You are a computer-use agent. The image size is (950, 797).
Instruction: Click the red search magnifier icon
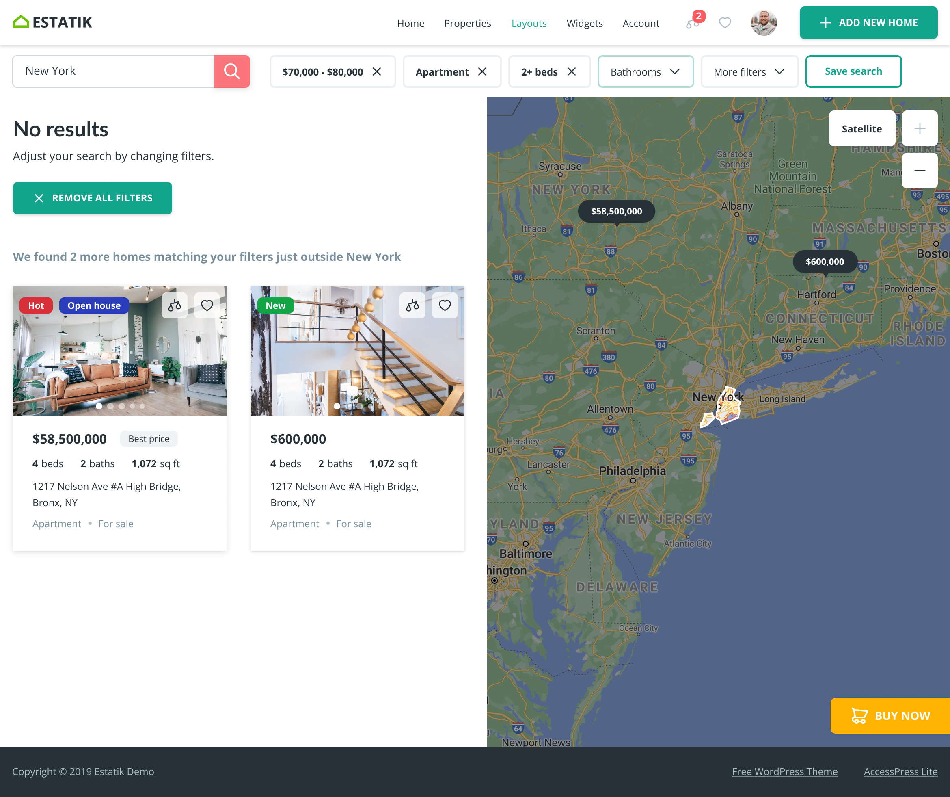232,71
